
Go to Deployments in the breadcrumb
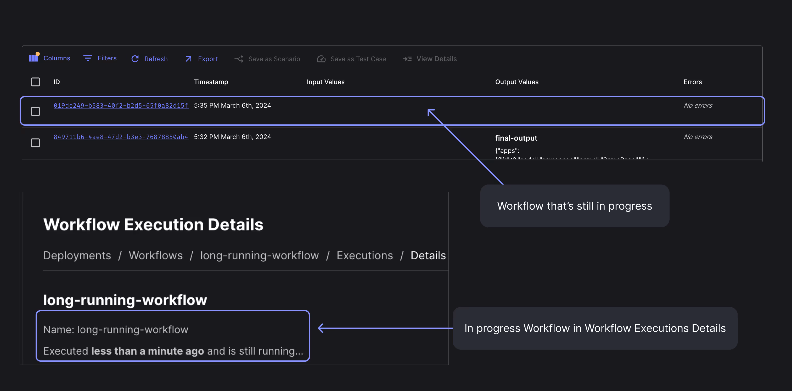tap(77, 256)
